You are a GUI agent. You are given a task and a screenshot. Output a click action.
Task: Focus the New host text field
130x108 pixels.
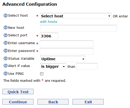coord(79,28)
